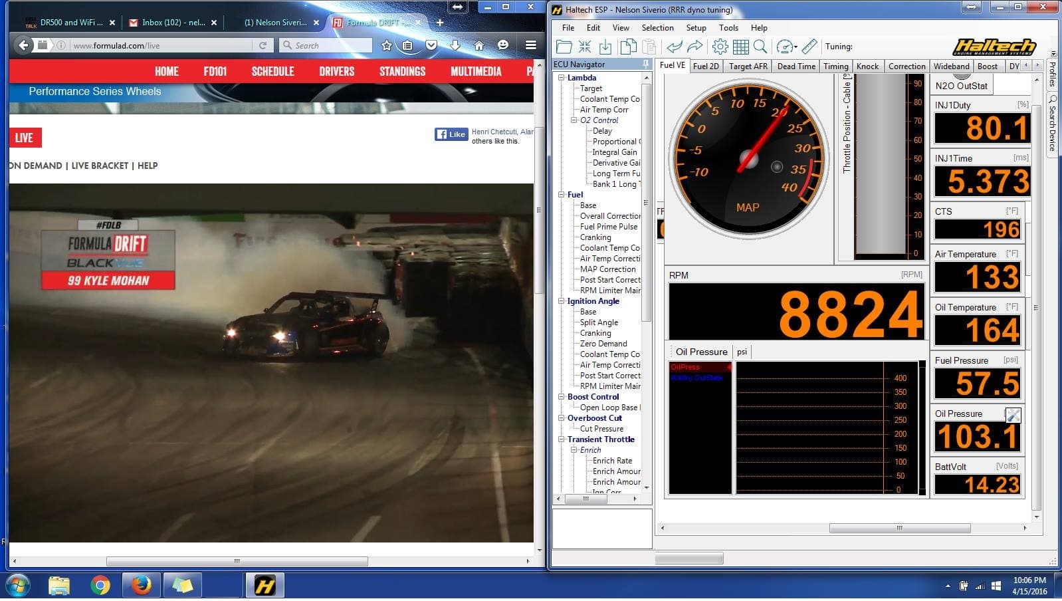
Task: Collapse the Transient Throttle tree node
Action: [x=562, y=439]
